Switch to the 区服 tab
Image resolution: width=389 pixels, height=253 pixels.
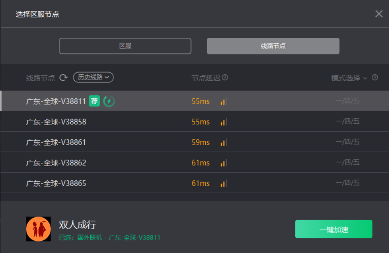125,46
